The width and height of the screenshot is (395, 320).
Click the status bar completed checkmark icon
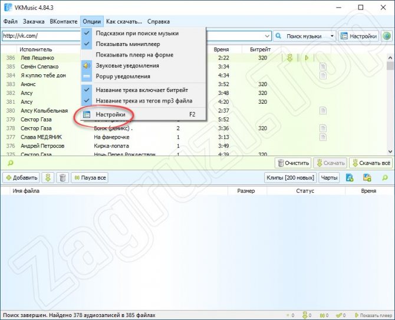tap(339, 315)
